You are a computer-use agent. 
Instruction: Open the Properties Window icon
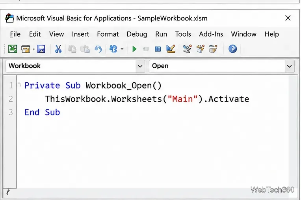click(x=201, y=49)
